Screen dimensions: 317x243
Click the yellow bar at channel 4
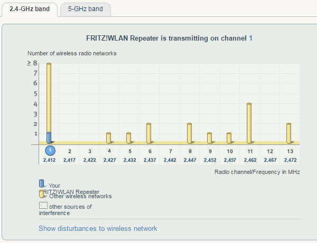point(109,138)
